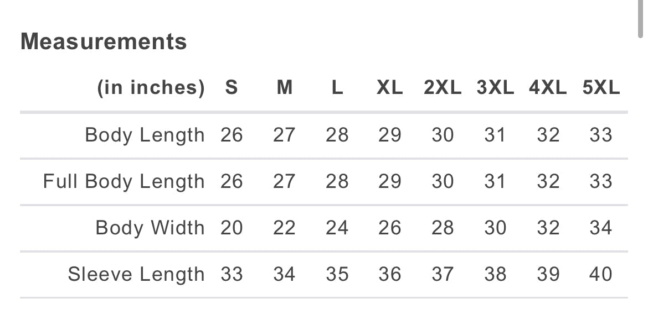
Task: Click the "(in inches)" header label
Action: (151, 87)
